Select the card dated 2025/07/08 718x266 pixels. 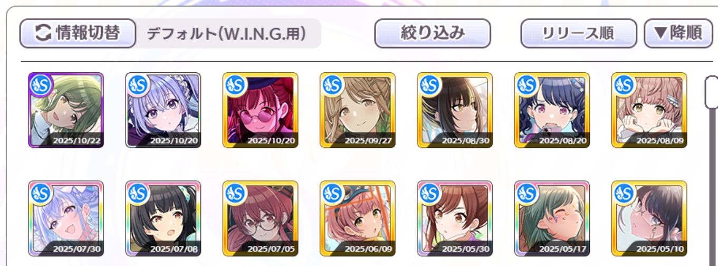coord(163,218)
